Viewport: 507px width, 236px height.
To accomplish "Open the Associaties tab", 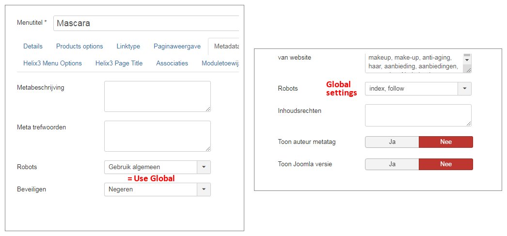I will click(172, 63).
